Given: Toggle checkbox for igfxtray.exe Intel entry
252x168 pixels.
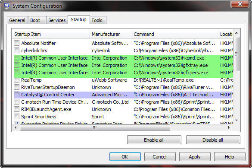Looking at the screenshot, I should tap(16, 65).
